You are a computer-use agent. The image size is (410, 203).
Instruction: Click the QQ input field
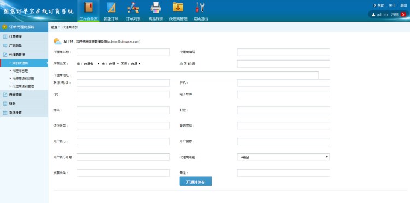pos(123,94)
